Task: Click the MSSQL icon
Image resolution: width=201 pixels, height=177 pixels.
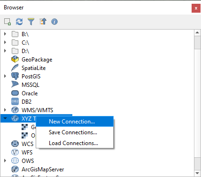Action: pyautogui.click(x=15, y=85)
